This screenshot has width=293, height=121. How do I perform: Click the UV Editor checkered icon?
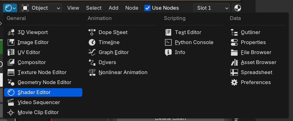click(11, 53)
